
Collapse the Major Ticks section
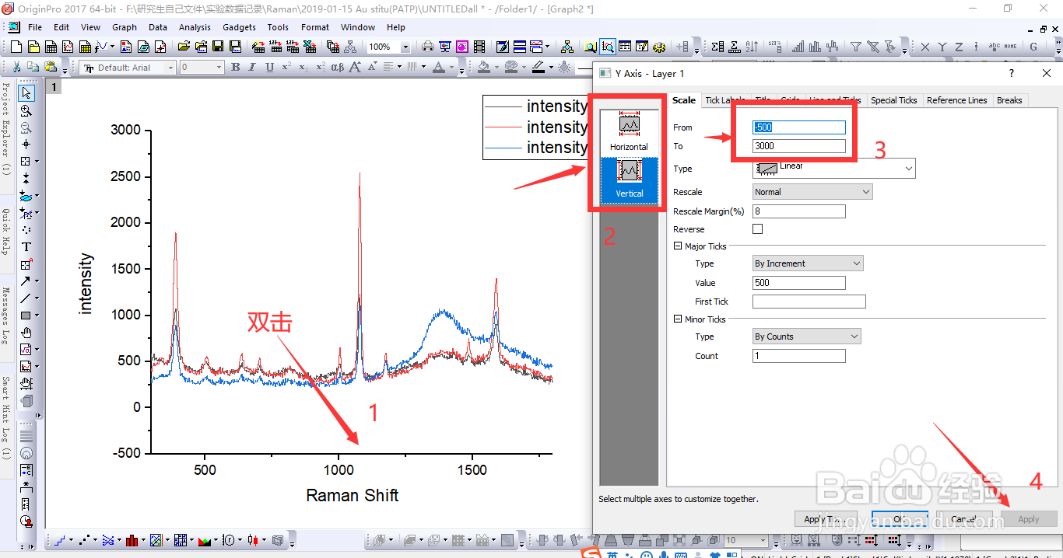tap(678, 246)
